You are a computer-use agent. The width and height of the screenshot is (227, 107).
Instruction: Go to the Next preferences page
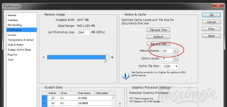[211, 36]
